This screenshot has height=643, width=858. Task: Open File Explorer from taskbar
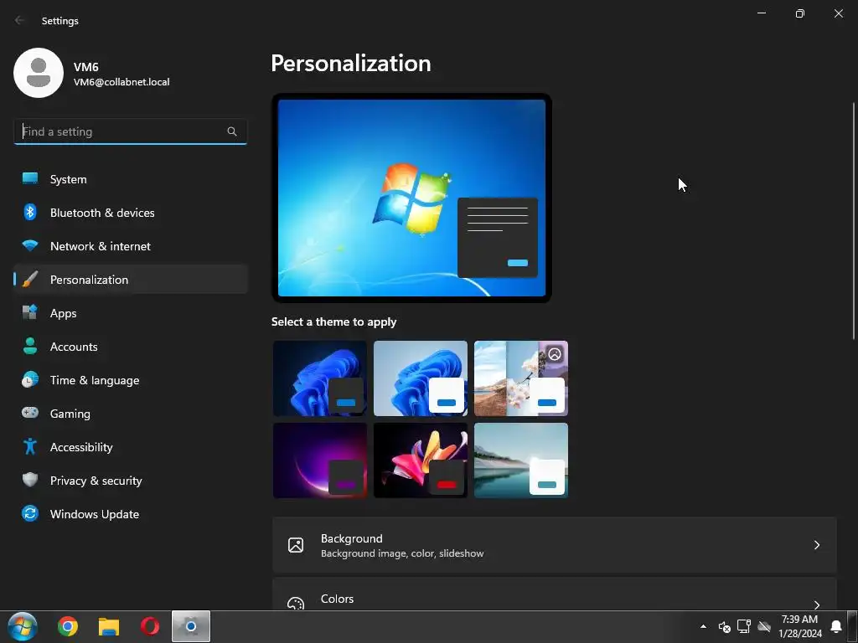pyautogui.click(x=109, y=626)
